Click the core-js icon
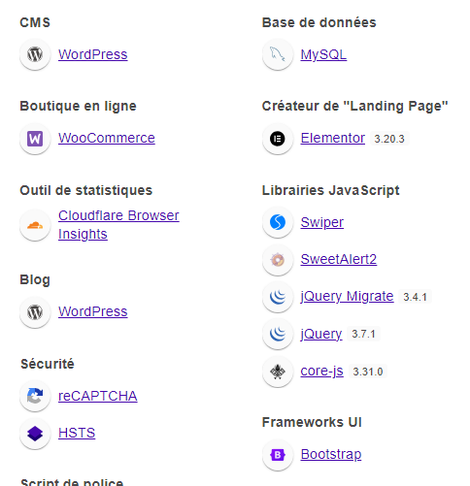The height and width of the screenshot is (486, 470). [x=278, y=372]
